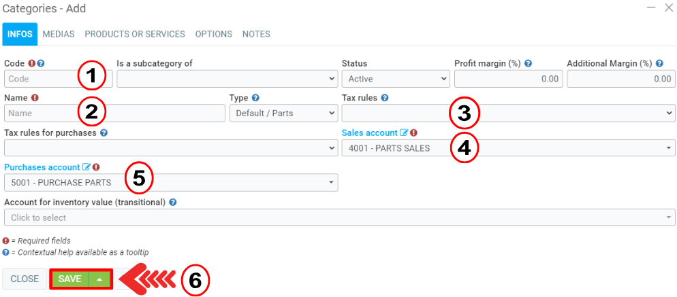Open the PRODUCTS OR SERVICES tab
677x297 pixels.
click(135, 34)
